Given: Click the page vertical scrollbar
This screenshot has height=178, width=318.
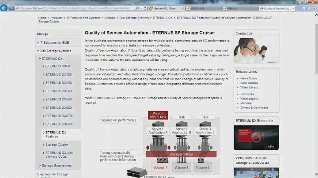Looking at the screenshot, I should (315, 88).
